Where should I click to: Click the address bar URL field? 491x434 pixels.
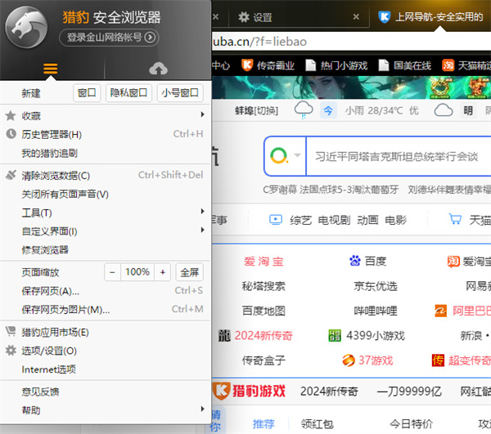351,41
